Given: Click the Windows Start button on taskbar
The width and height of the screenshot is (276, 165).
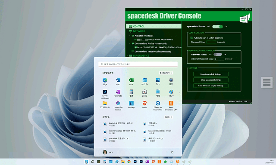Looking at the screenshot, I should [x=86, y=162].
